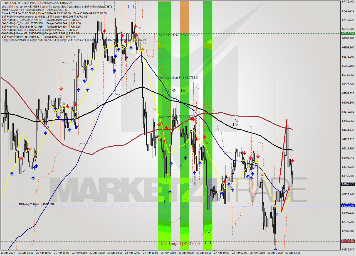Image resolution: width=356 pixels, height=256 pixels.
Task: Click the orange zone block atop the chart
Action: [x=184, y=17]
